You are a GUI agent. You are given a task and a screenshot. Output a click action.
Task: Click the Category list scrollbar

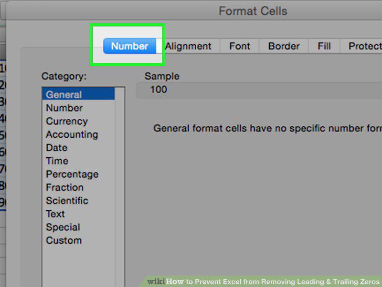(120, 187)
